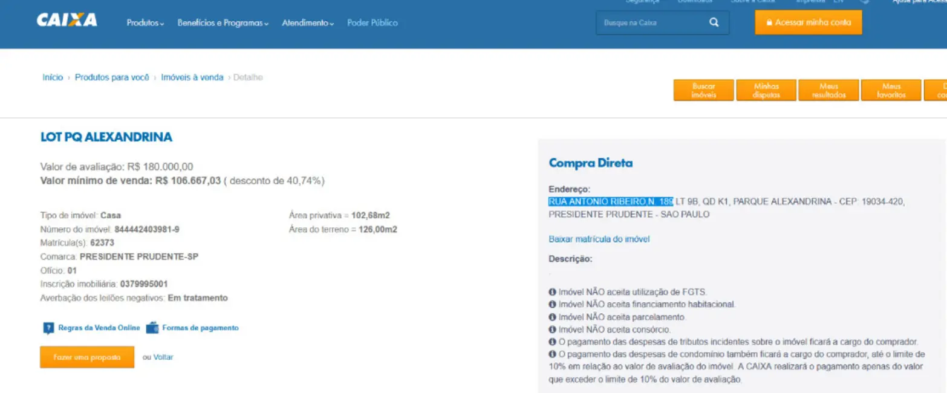Click the question icon beside Regras da Venda

click(x=48, y=328)
